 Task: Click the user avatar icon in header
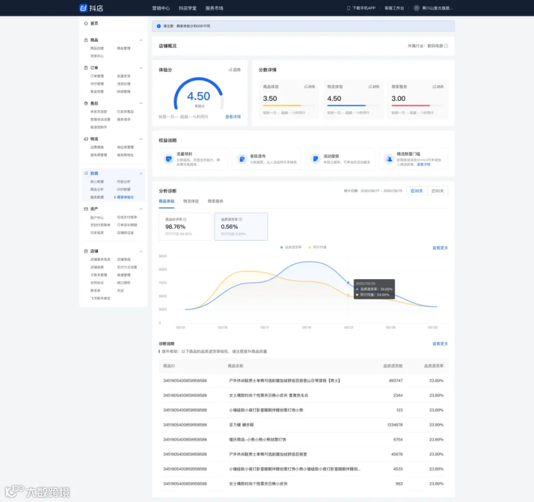click(417, 8)
